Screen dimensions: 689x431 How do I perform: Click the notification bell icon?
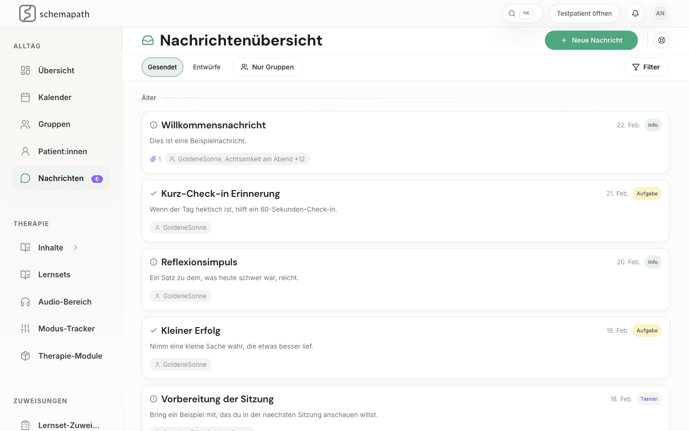[x=635, y=13]
